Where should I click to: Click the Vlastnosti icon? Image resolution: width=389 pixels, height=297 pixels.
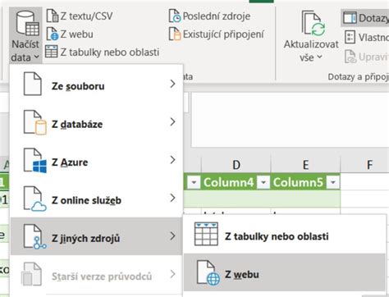pos(350,37)
